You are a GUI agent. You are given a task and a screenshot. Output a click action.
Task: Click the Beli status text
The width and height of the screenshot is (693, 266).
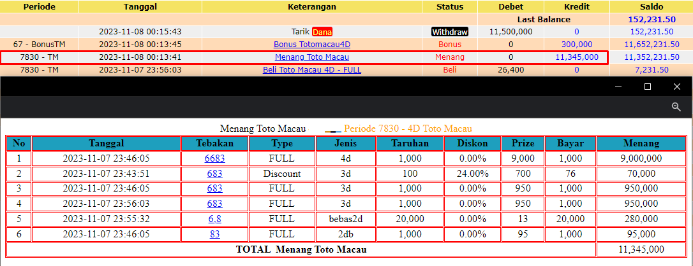tap(450, 70)
